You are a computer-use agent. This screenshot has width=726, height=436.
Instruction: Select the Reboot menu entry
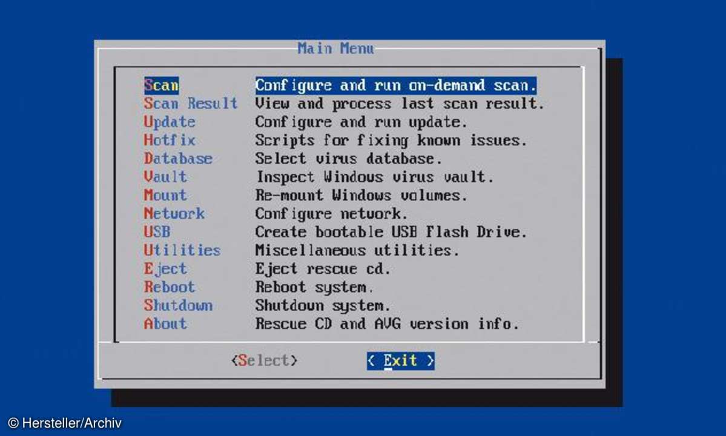[x=170, y=287]
